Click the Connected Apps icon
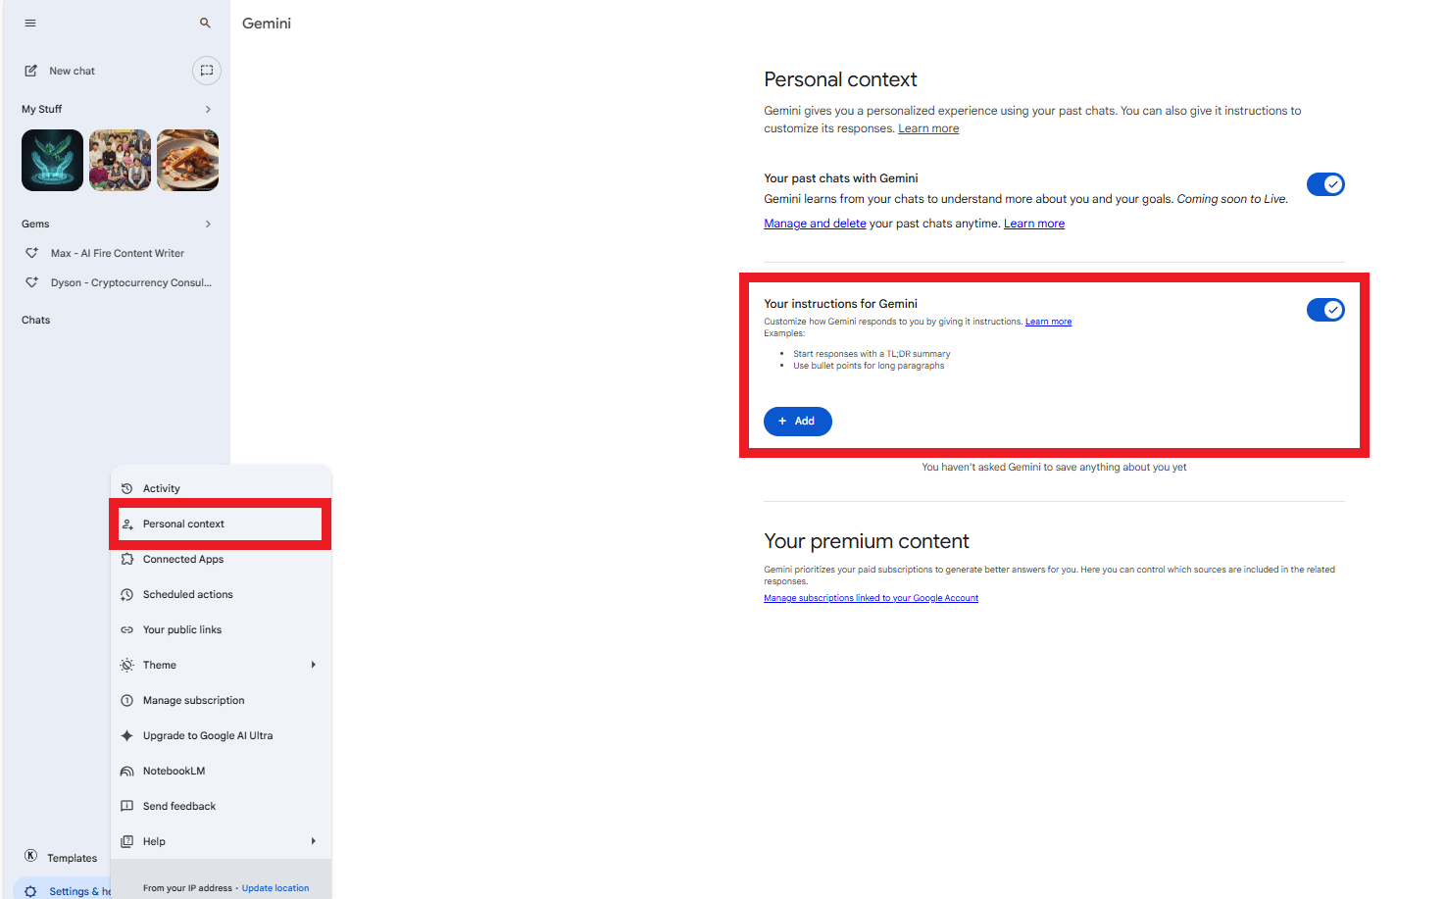The height and width of the screenshot is (899, 1446). [127, 558]
